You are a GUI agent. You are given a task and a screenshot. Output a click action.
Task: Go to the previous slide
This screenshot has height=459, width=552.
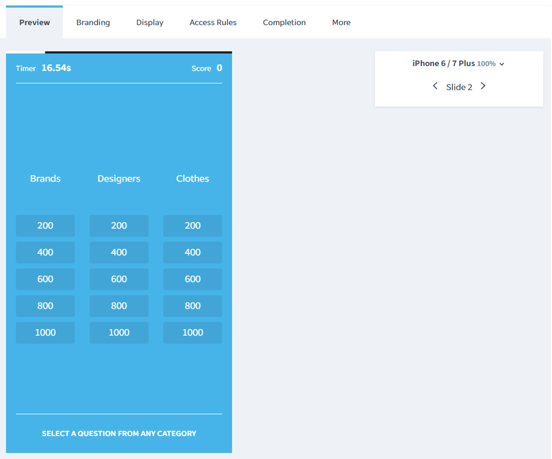pyautogui.click(x=435, y=86)
